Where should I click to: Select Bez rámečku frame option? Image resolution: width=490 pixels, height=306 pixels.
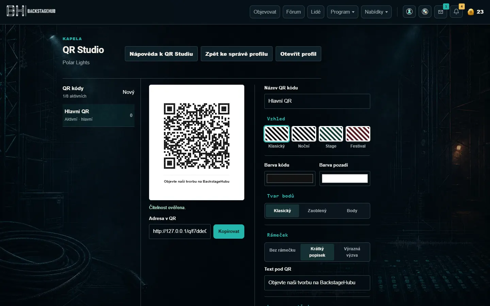coord(282,250)
